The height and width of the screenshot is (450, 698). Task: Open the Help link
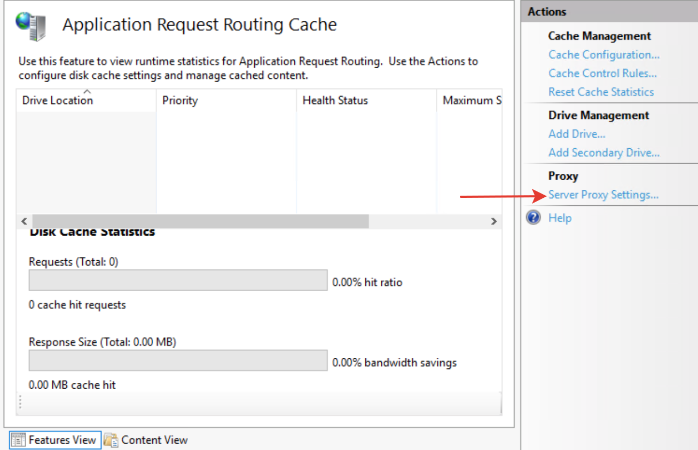coord(560,218)
